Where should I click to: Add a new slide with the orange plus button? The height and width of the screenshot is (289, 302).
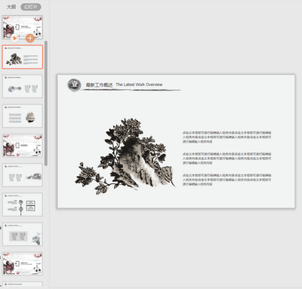(30, 38)
